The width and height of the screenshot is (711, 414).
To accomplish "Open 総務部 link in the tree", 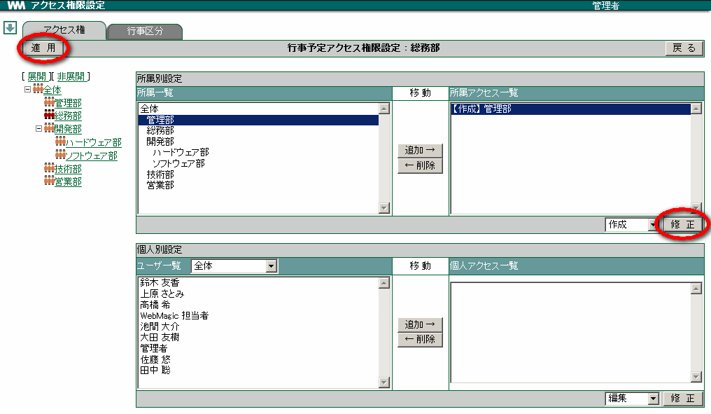I will tap(68, 116).
